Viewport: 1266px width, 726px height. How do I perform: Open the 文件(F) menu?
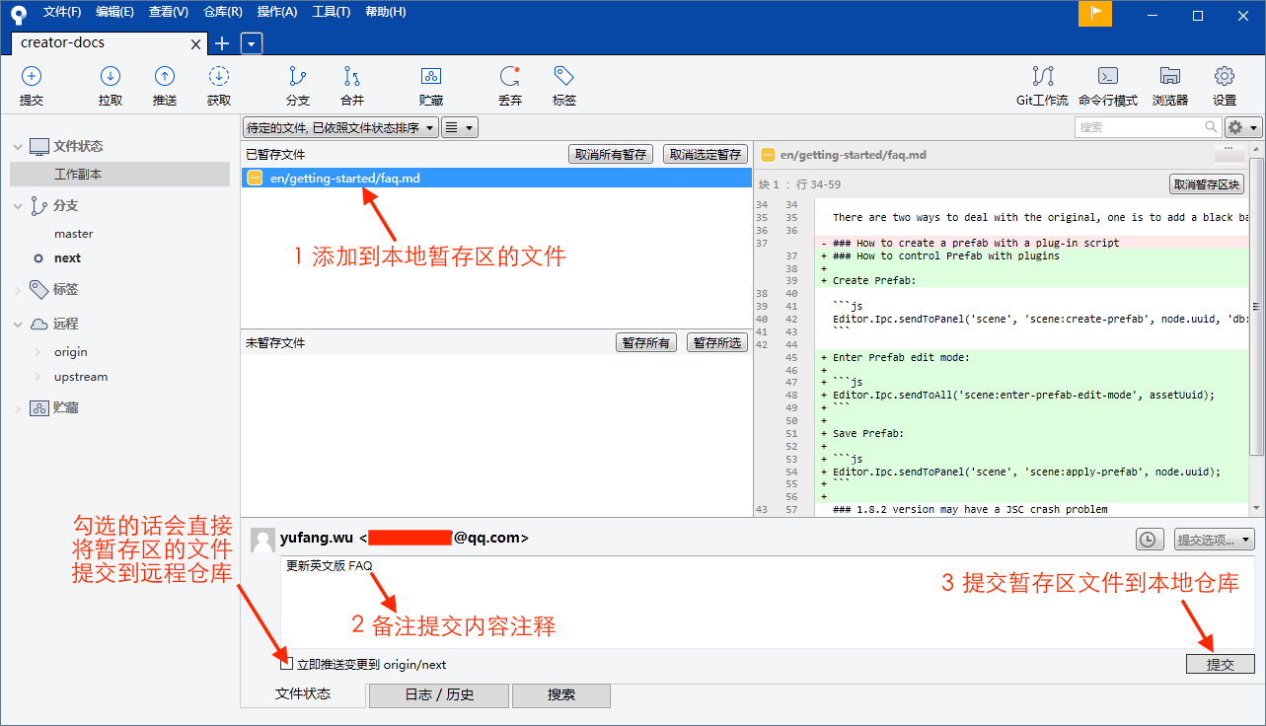61,12
